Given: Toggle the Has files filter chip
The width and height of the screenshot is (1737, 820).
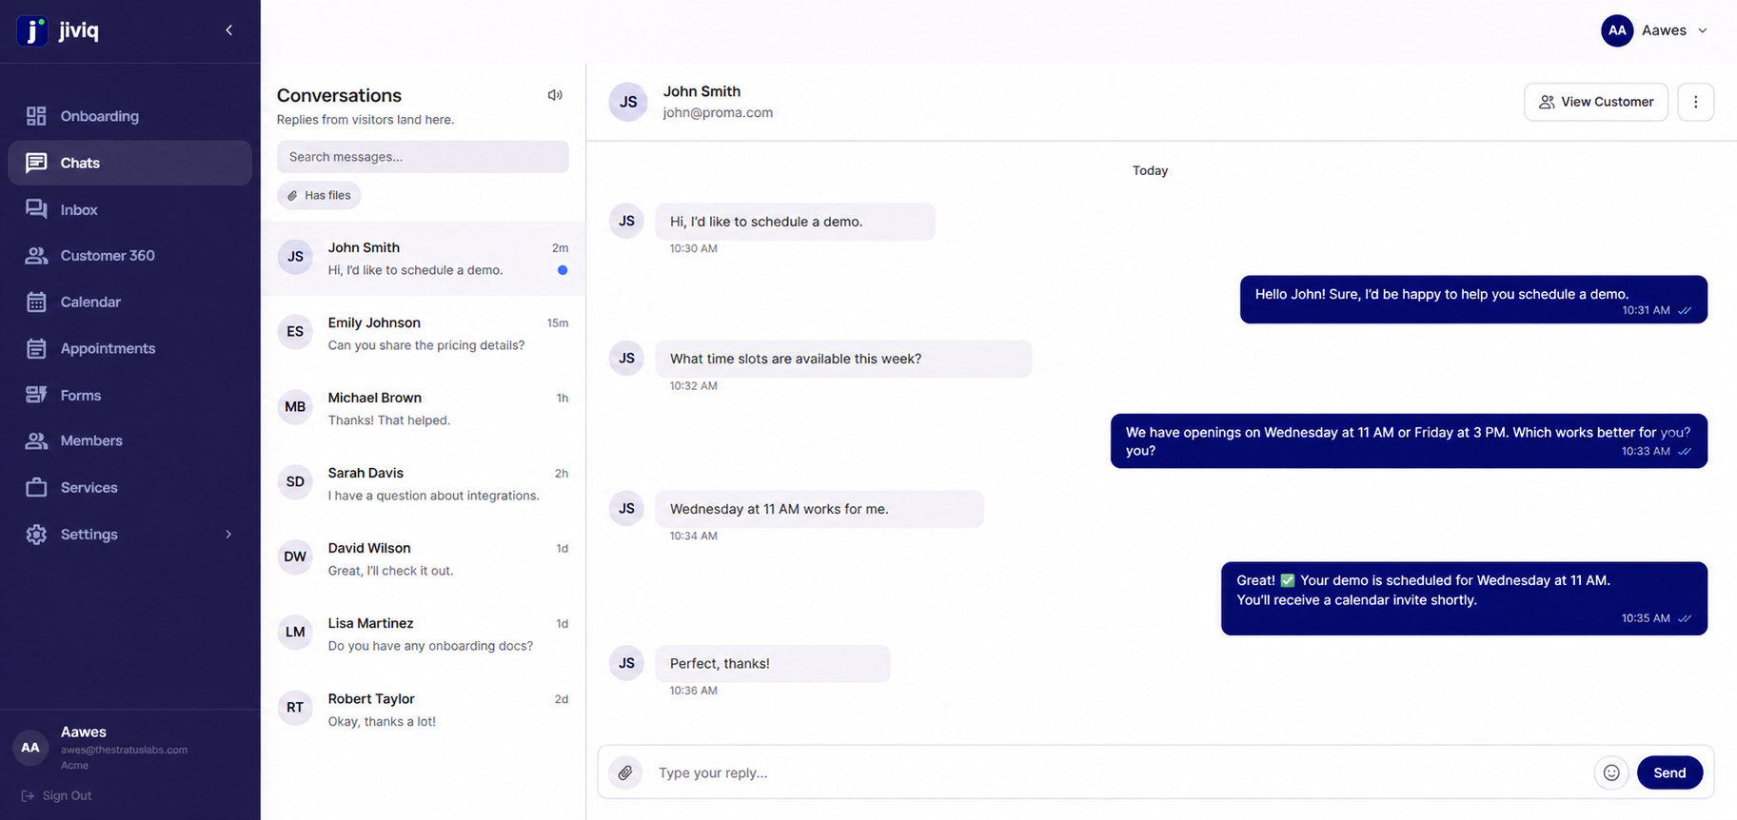Looking at the screenshot, I should tap(319, 195).
